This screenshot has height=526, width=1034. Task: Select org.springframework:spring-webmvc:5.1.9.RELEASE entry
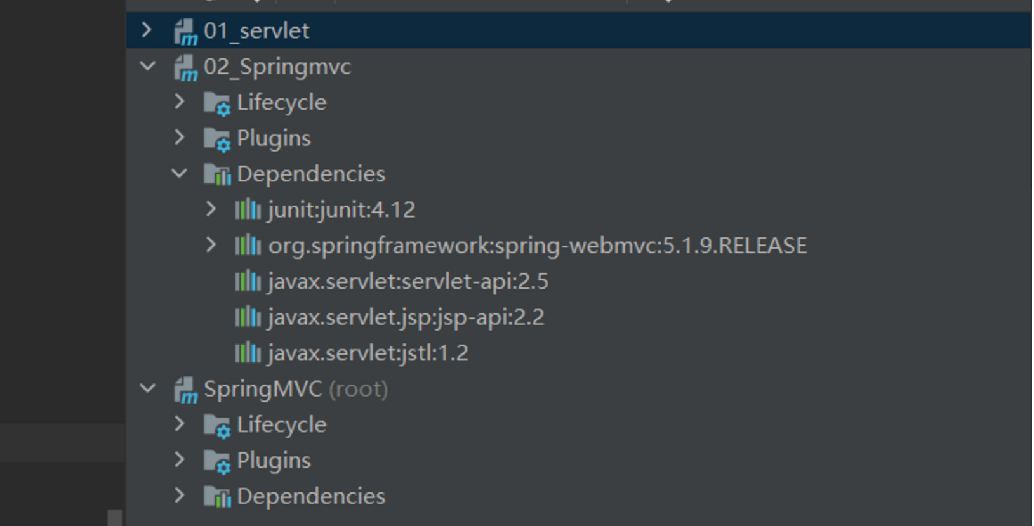pyautogui.click(x=537, y=246)
